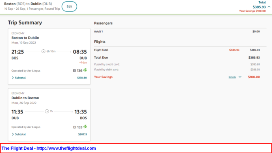272x153 pixels.
Task: Open the Your Savings Details link
Action: 232,77
